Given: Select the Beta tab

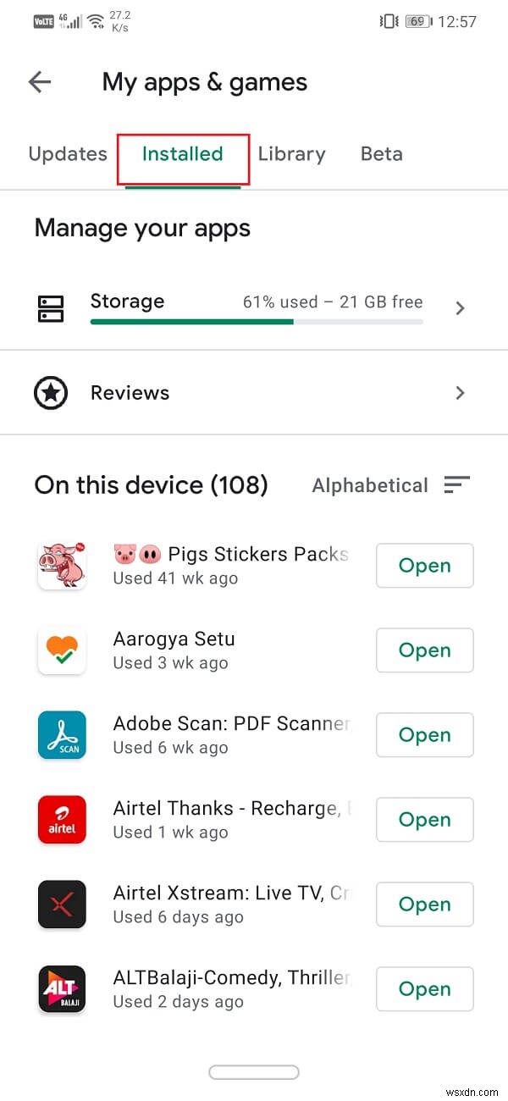Looking at the screenshot, I should [381, 153].
